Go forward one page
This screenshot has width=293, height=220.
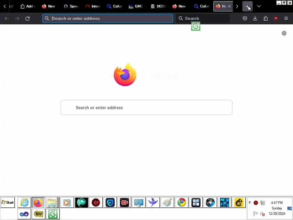17,19
